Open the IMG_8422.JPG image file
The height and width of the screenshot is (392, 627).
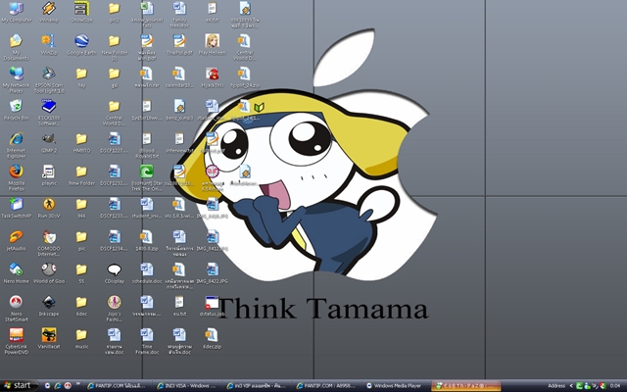(213, 273)
